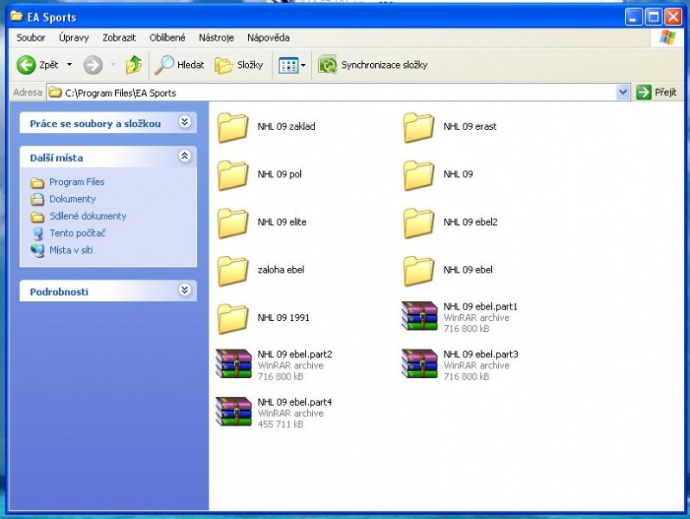
Task: Select the NHL 09 zaklad folder icon
Action: 233,127
